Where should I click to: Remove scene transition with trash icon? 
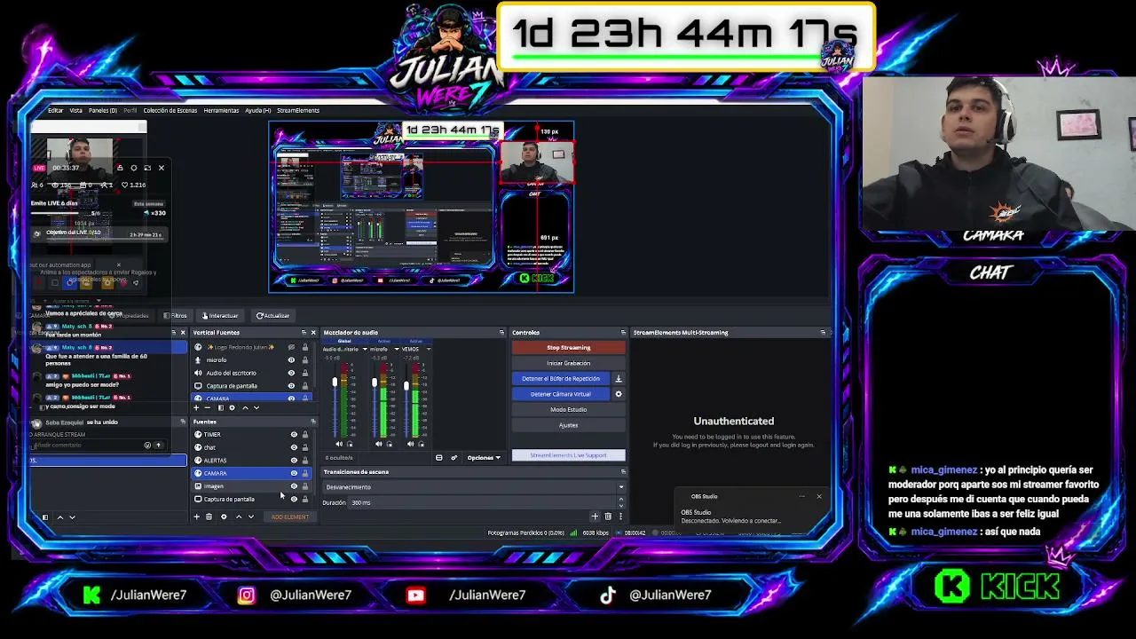(608, 516)
